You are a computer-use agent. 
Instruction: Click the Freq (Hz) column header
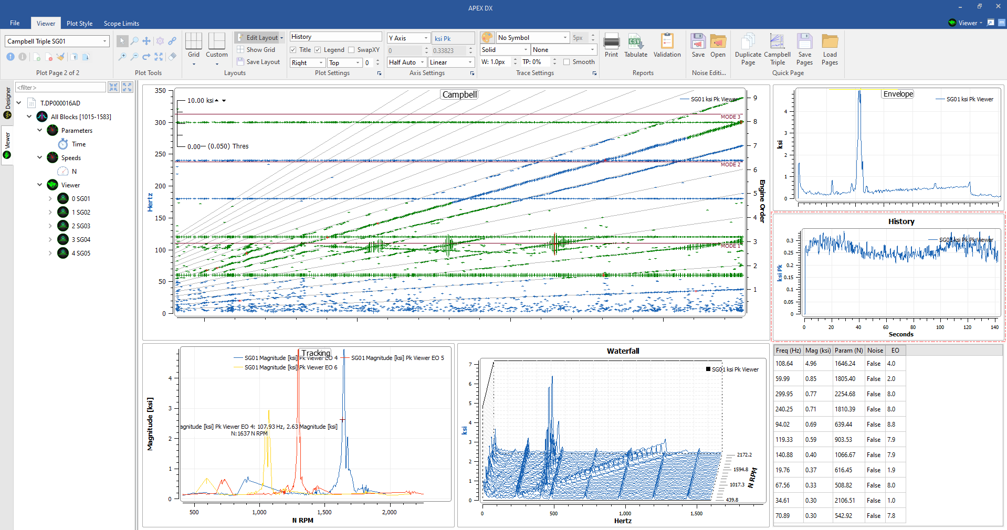(x=788, y=351)
